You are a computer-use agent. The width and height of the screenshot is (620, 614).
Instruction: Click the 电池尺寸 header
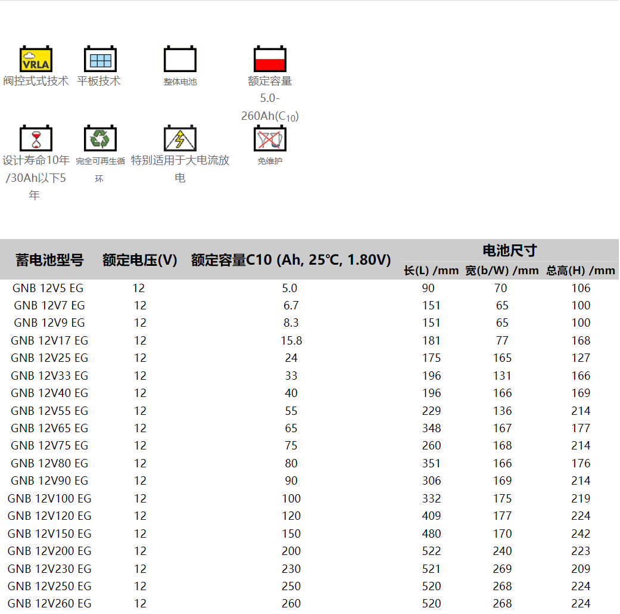click(x=510, y=250)
